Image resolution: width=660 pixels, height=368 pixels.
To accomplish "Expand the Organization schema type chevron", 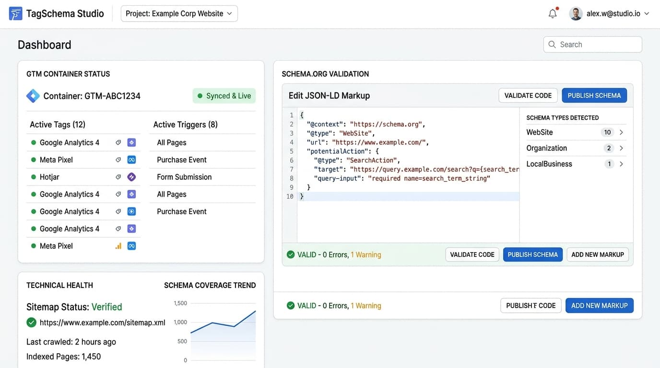I will pyautogui.click(x=621, y=148).
